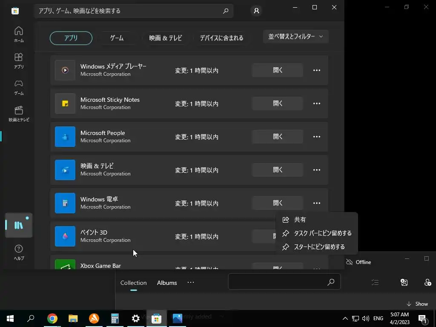Focus the Store search field
436x327 pixels.
(134, 11)
